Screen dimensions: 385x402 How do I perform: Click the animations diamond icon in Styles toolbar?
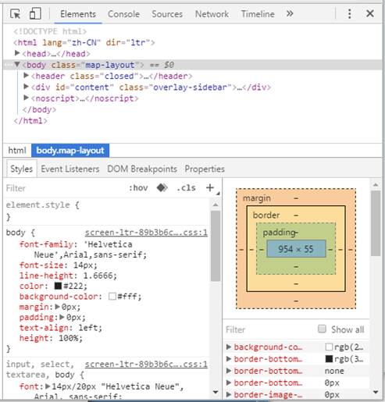[162, 187]
